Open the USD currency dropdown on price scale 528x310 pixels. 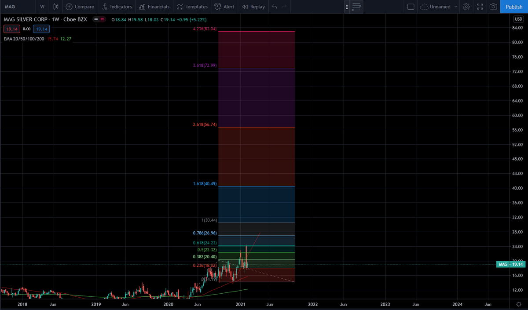(x=518, y=19)
